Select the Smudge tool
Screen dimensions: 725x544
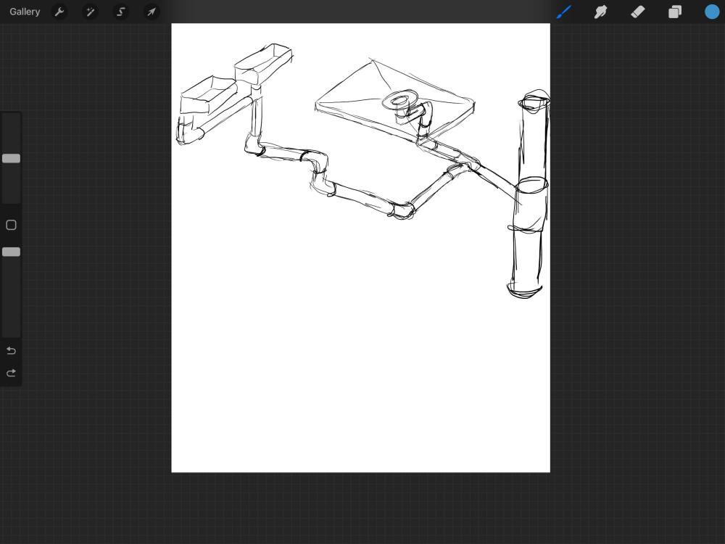pos(600,12)
